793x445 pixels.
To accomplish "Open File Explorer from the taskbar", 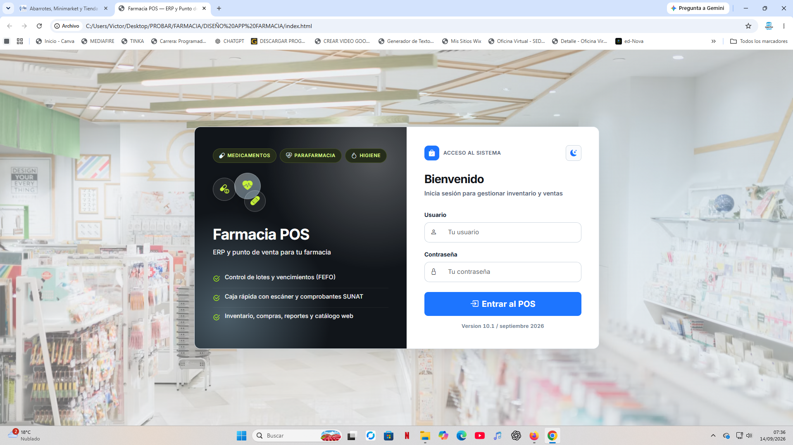I will pos(425,436).
